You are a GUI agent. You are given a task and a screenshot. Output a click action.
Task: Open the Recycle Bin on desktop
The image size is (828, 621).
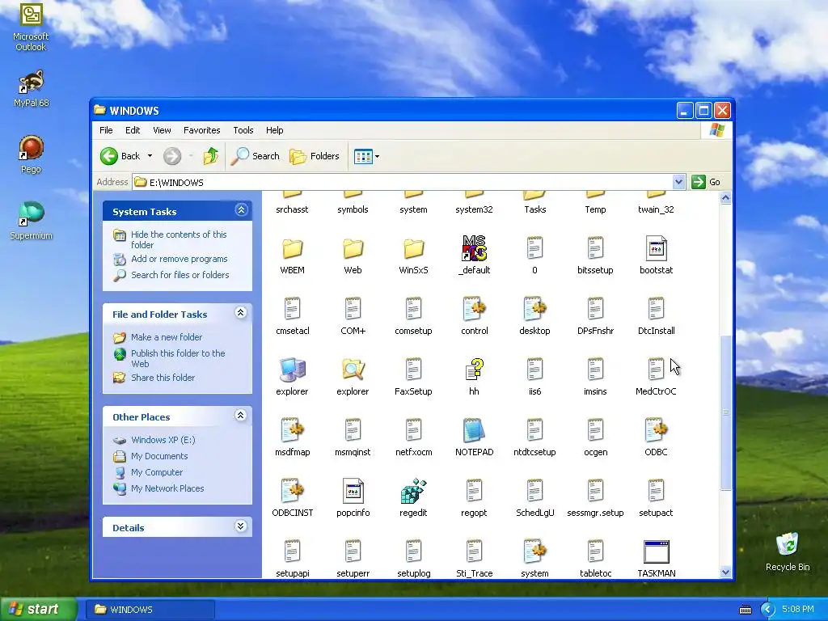pyautogui.click(x=788, y=551)
